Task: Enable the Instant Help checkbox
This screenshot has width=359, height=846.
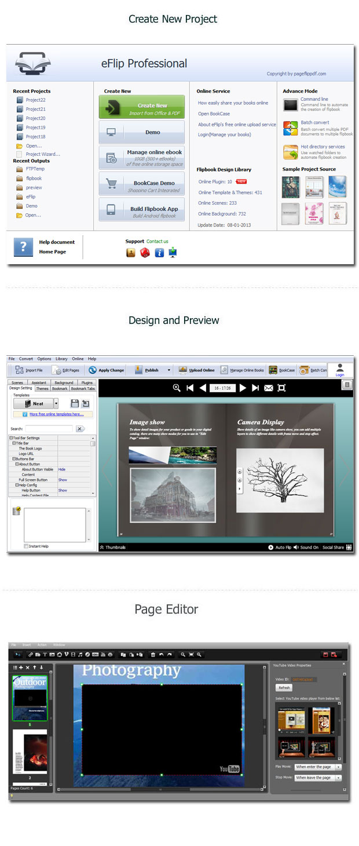Action: (26, 546)
